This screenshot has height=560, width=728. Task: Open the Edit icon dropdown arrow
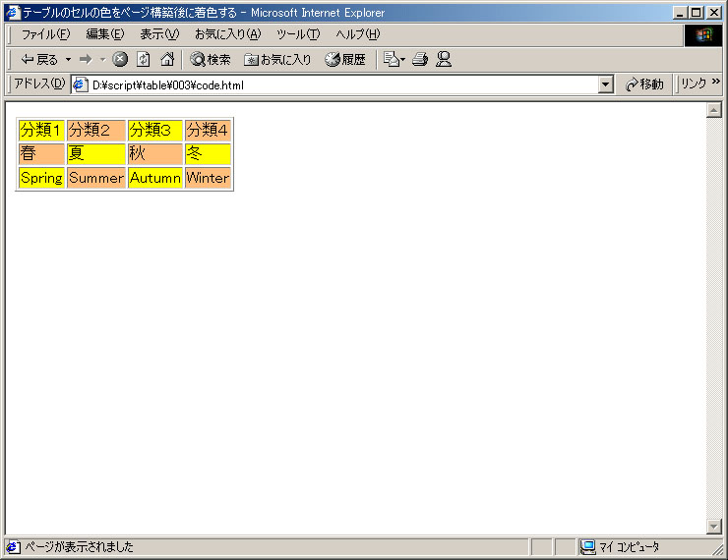click(x=402, y=59)
